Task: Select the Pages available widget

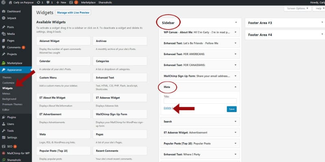Action: [x=120, y=134]
